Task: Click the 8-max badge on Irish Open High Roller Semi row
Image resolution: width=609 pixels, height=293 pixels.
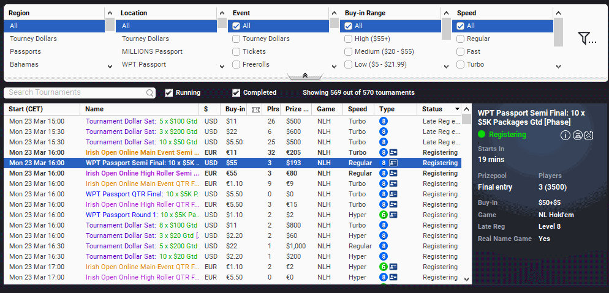Action: click(384, 173)
